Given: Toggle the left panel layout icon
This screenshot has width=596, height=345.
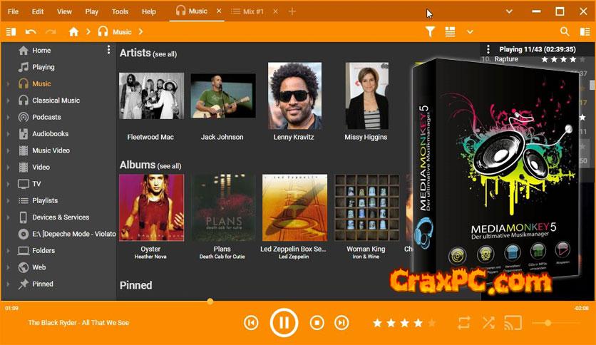Looking at the screenshot, I should point(11,32).
